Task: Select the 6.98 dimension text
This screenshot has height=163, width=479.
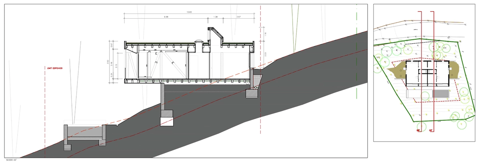Action: point(166,17)
